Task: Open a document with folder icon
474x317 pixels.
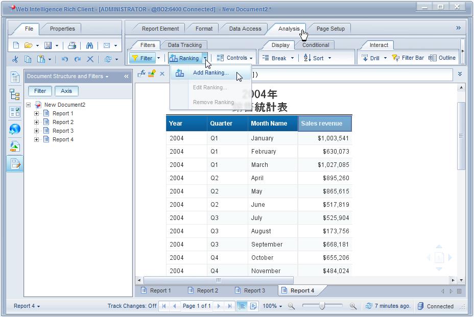Action: coord(29,45)
